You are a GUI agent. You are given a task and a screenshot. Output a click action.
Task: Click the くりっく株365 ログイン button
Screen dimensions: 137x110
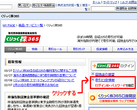pyautogui.click(x=113, y=66)
